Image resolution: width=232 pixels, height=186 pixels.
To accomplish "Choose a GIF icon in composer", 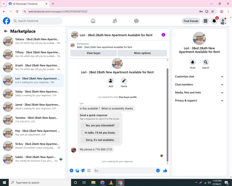I will click(x=89, y=171).
